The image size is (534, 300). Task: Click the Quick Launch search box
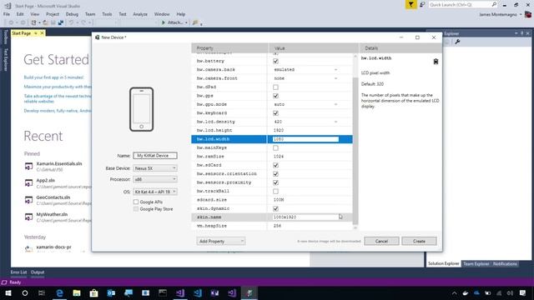(x=460, y=4)
